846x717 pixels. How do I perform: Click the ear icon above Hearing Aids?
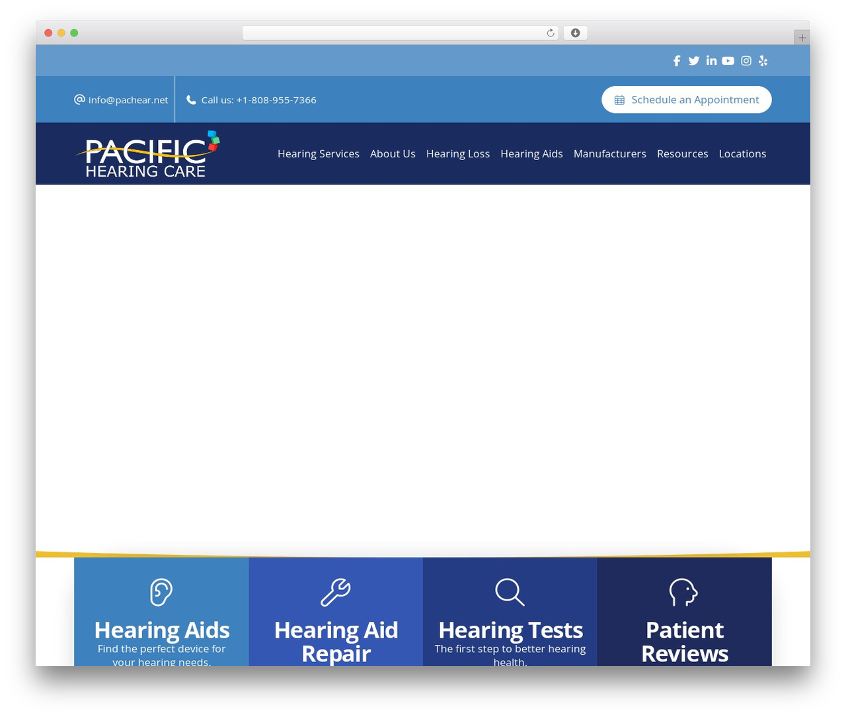pyautogui.click(x=161, y=592)
